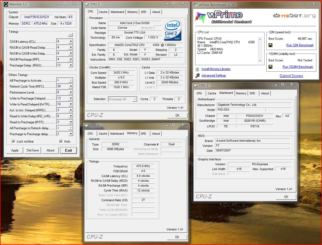The width and height of the screenshot is (322, 245).
Task: Click the Install Missing Libraries icon
Action: (197, 69)
